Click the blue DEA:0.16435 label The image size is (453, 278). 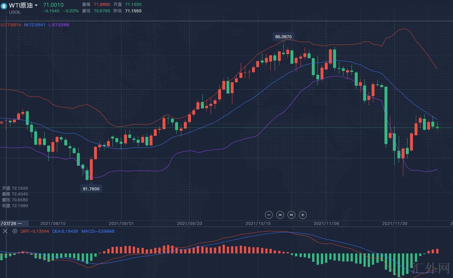tap(65, 231)
